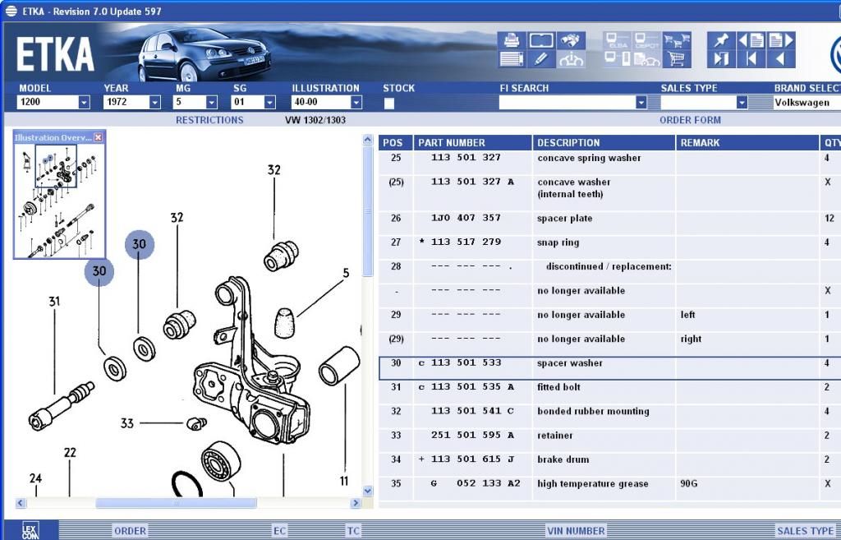The height and width of the screenshot is (540, 841).
Task: Open the RESTRICTIONS link
Action: (x=209, y=120)
